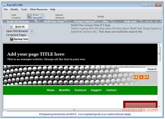This screenshot has width=165, height=119.
Task: Open the Help menu
Action: click(53, 9)
